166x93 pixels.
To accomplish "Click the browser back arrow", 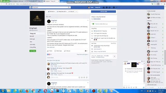I will (x=2, y=4).
